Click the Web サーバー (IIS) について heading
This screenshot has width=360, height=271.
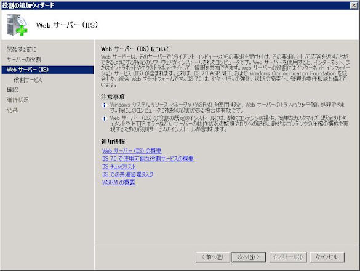click(x=135, y=49)
